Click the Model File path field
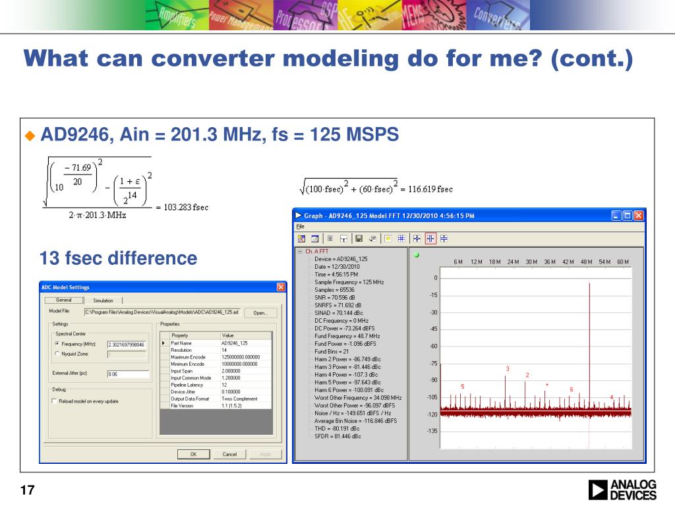 pyautogui.click(x=162, y=312)
